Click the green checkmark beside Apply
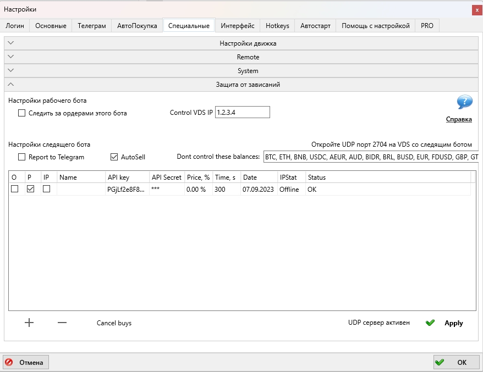The width and height of the screenshot is (483, 372). coord(430,323)
